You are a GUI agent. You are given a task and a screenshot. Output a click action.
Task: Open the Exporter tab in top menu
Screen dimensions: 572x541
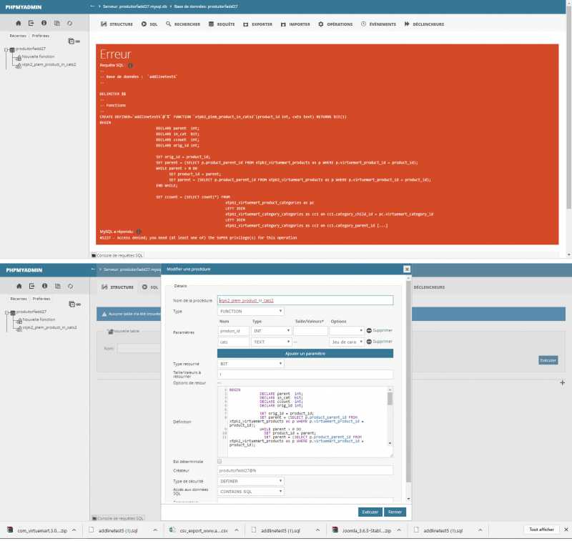click(x=257, y=24)
